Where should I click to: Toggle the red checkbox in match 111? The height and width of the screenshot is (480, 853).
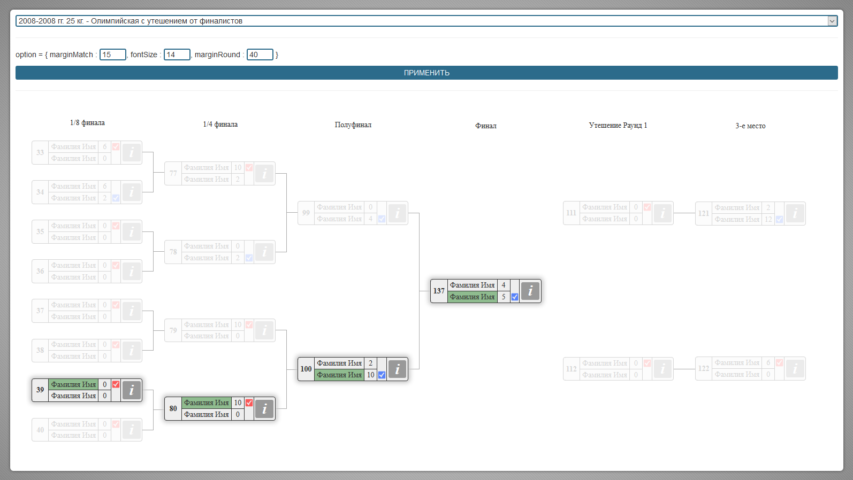pos(648,207)
